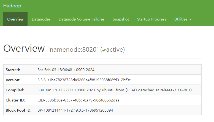
Task: Click the Compiled: row label
Action: 15,90
